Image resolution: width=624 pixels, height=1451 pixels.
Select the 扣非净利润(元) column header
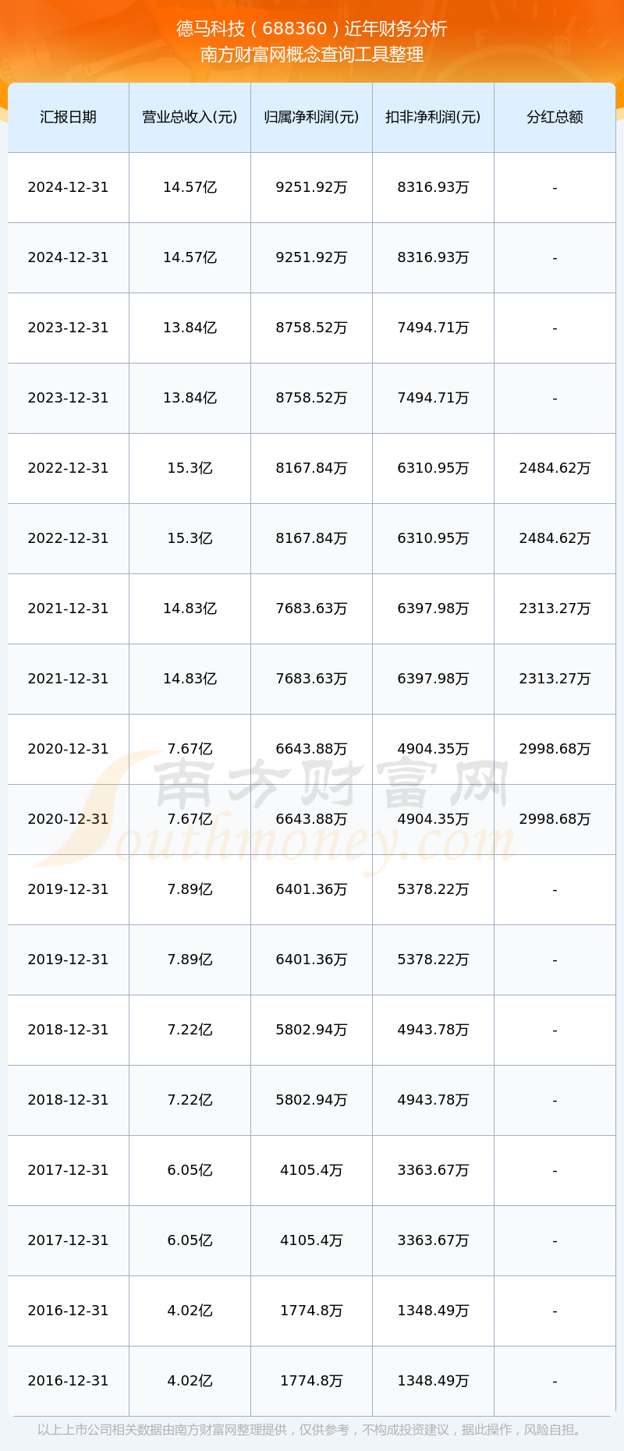click(433, 117)
